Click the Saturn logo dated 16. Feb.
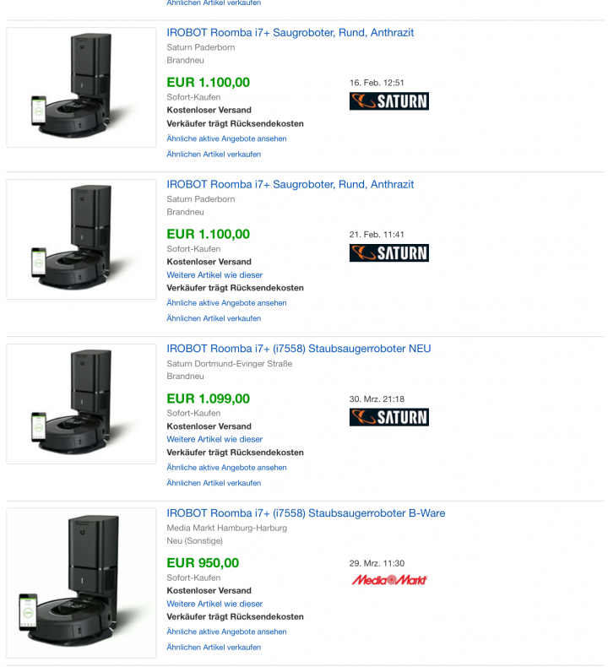 [389, 101]
